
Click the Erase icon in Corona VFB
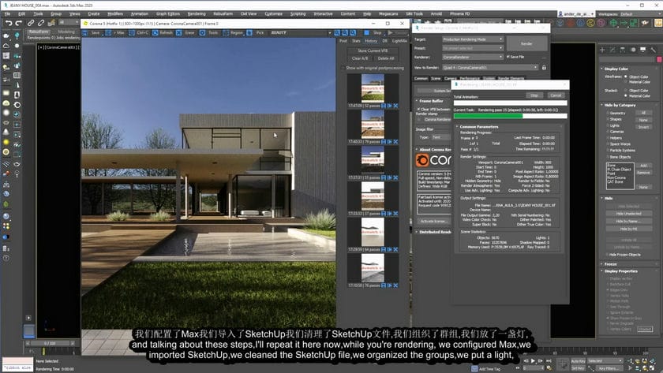pyautogui.click(x=179, y=32)
